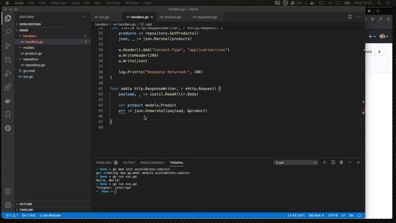Collapse the handlers folder
Viewport: 396px width, 223px height.
tap(30, 36)
